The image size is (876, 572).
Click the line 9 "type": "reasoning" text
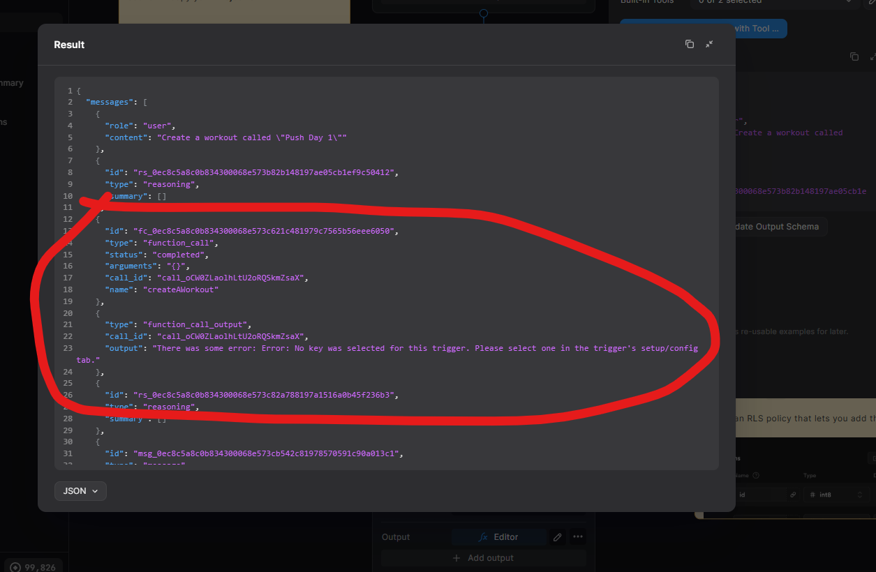152,184
